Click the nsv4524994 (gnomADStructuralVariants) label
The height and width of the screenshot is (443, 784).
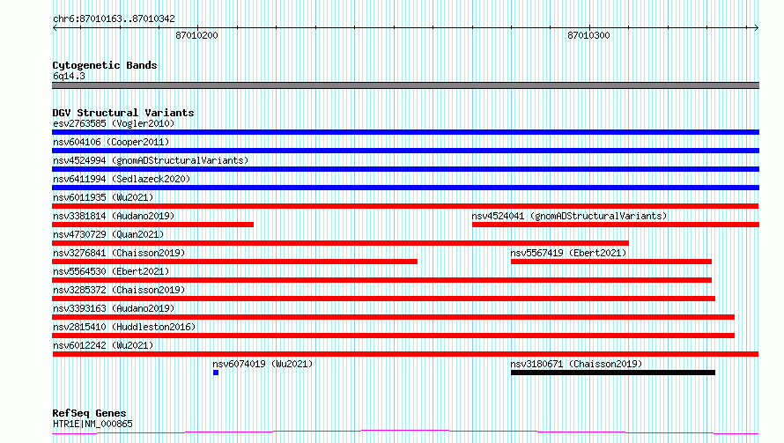[151, 160]
